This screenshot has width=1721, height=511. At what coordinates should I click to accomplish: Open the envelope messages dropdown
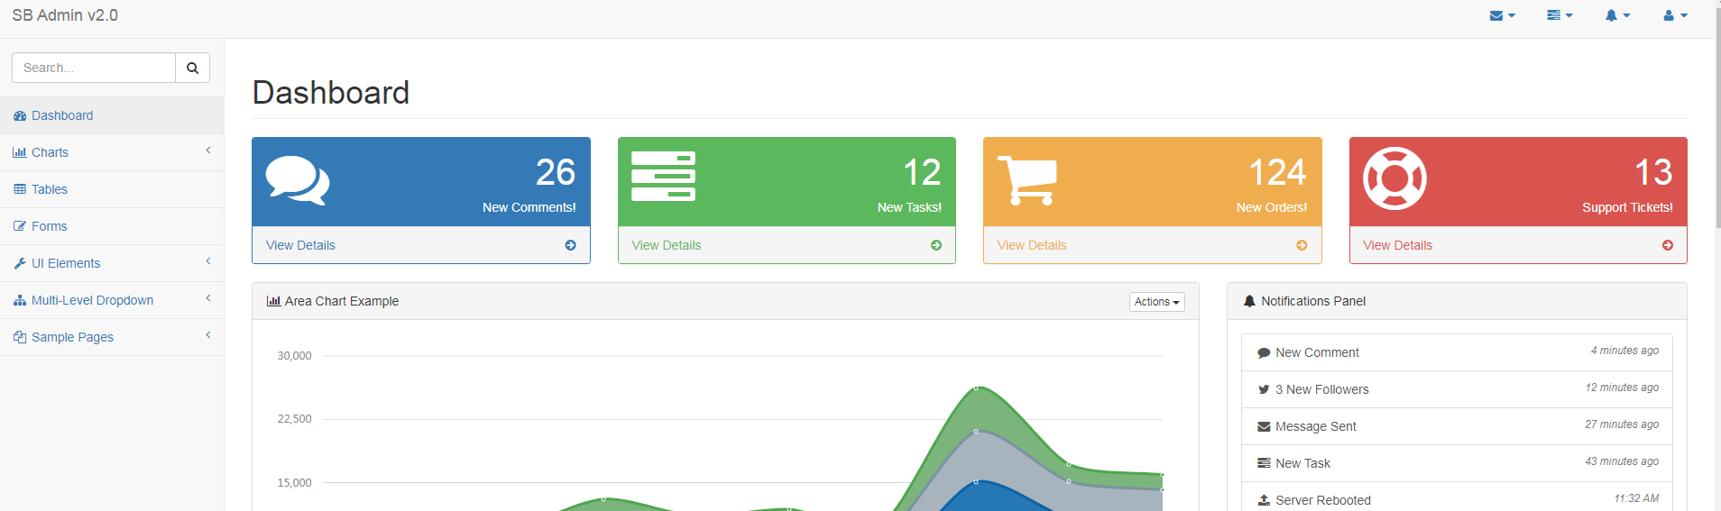[1502, 15]
